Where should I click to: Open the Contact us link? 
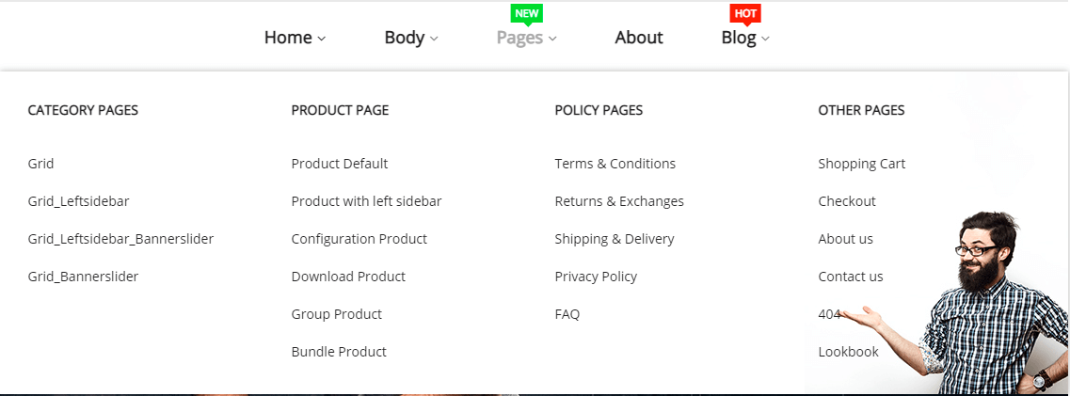[x=851, y=277]
